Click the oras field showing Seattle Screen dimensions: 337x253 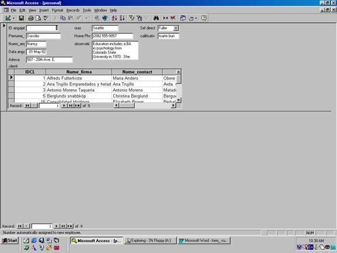tap(105, 28)
